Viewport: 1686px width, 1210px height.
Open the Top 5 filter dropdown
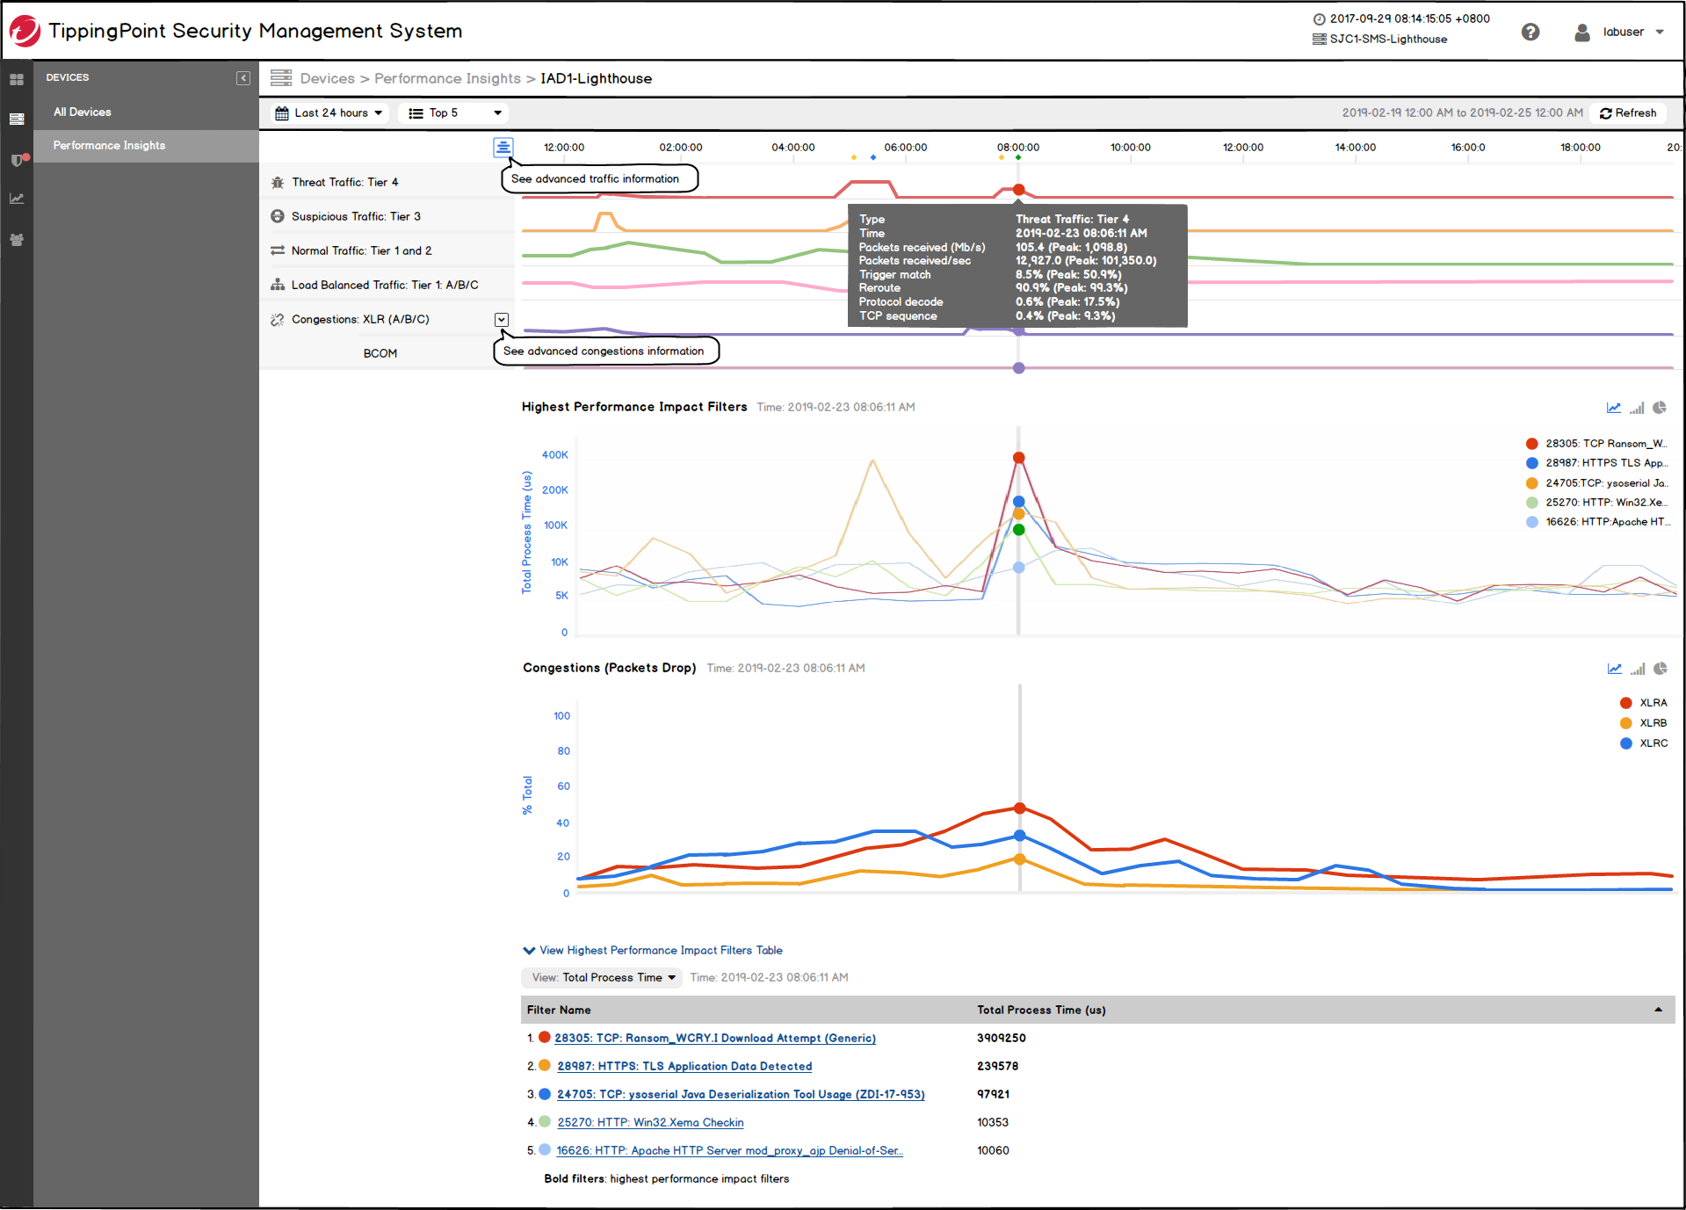click(455, 112)
